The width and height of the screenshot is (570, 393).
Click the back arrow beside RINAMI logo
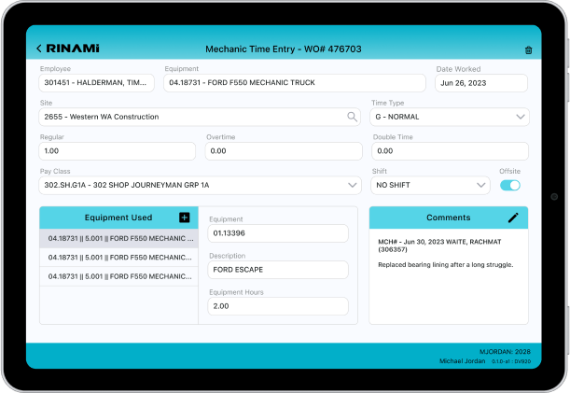39,49
